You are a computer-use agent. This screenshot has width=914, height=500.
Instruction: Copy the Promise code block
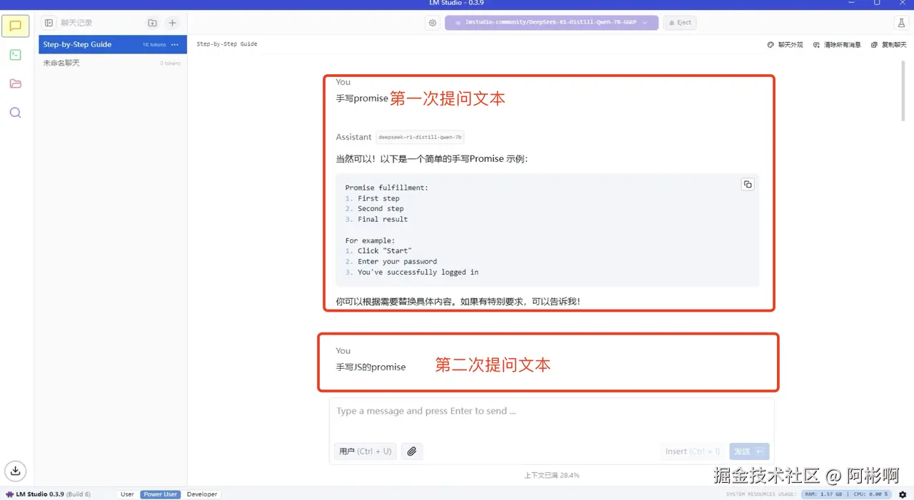point(748,184)
